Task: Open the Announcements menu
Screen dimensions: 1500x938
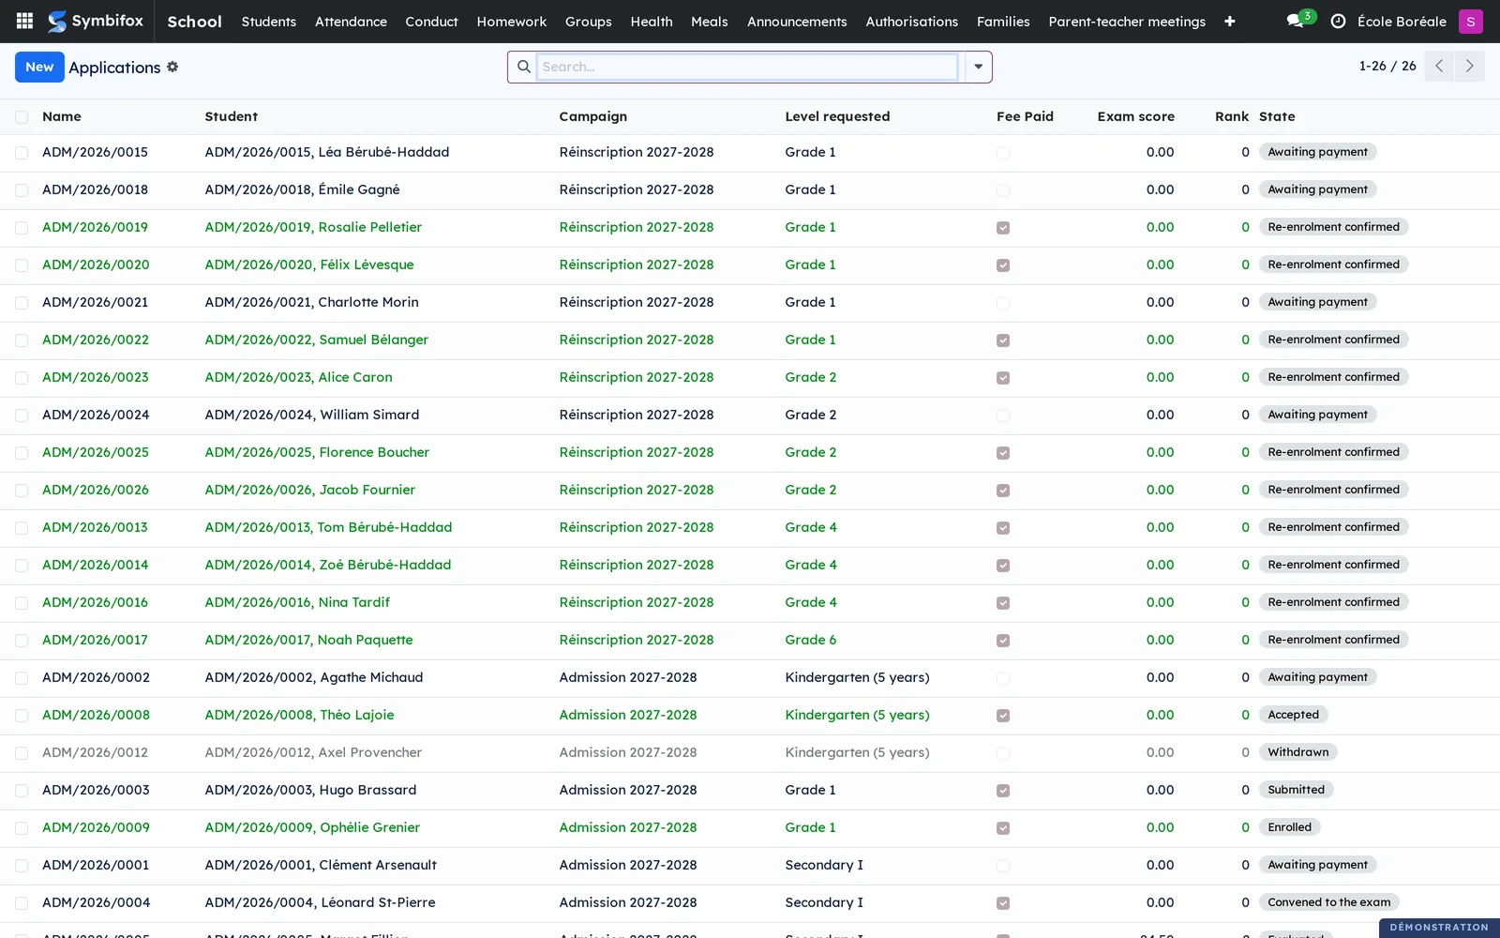Action: pyautogui.click(x=797, y=21)
